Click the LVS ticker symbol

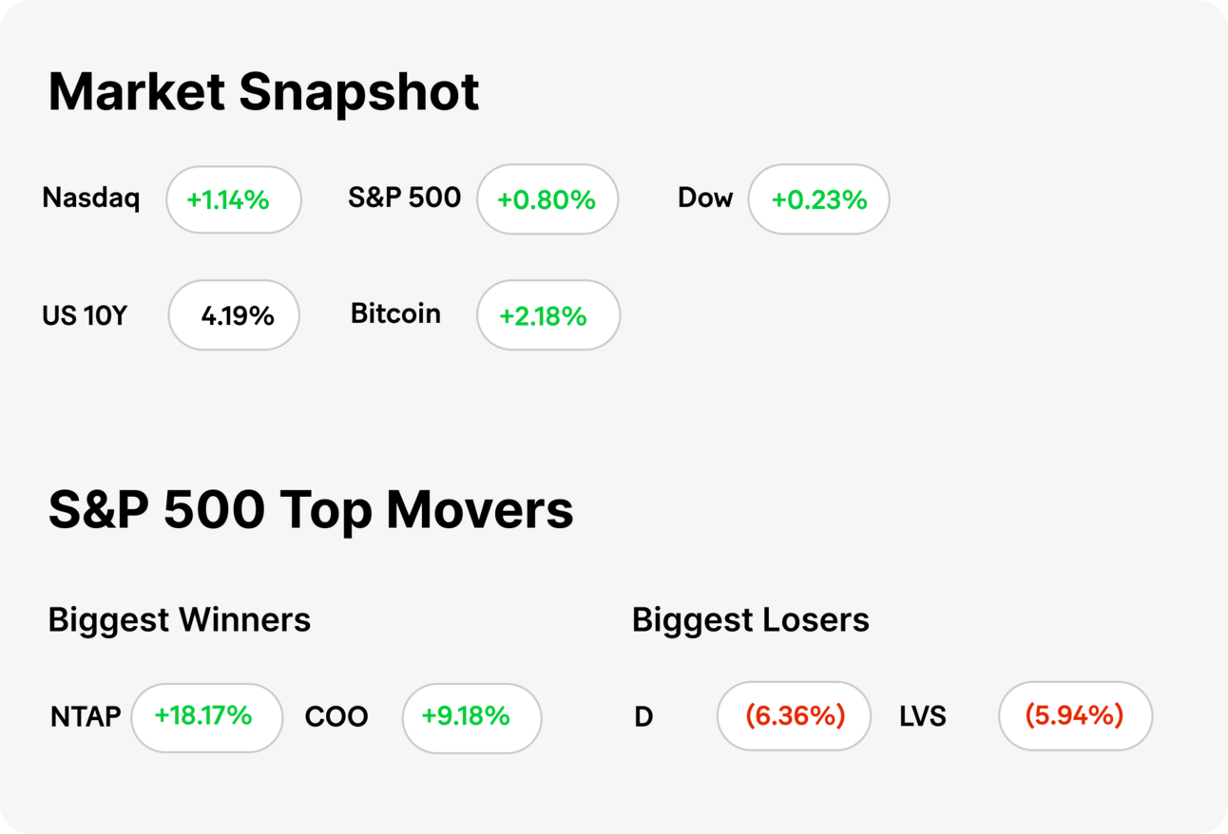click(x=923, y=716)
